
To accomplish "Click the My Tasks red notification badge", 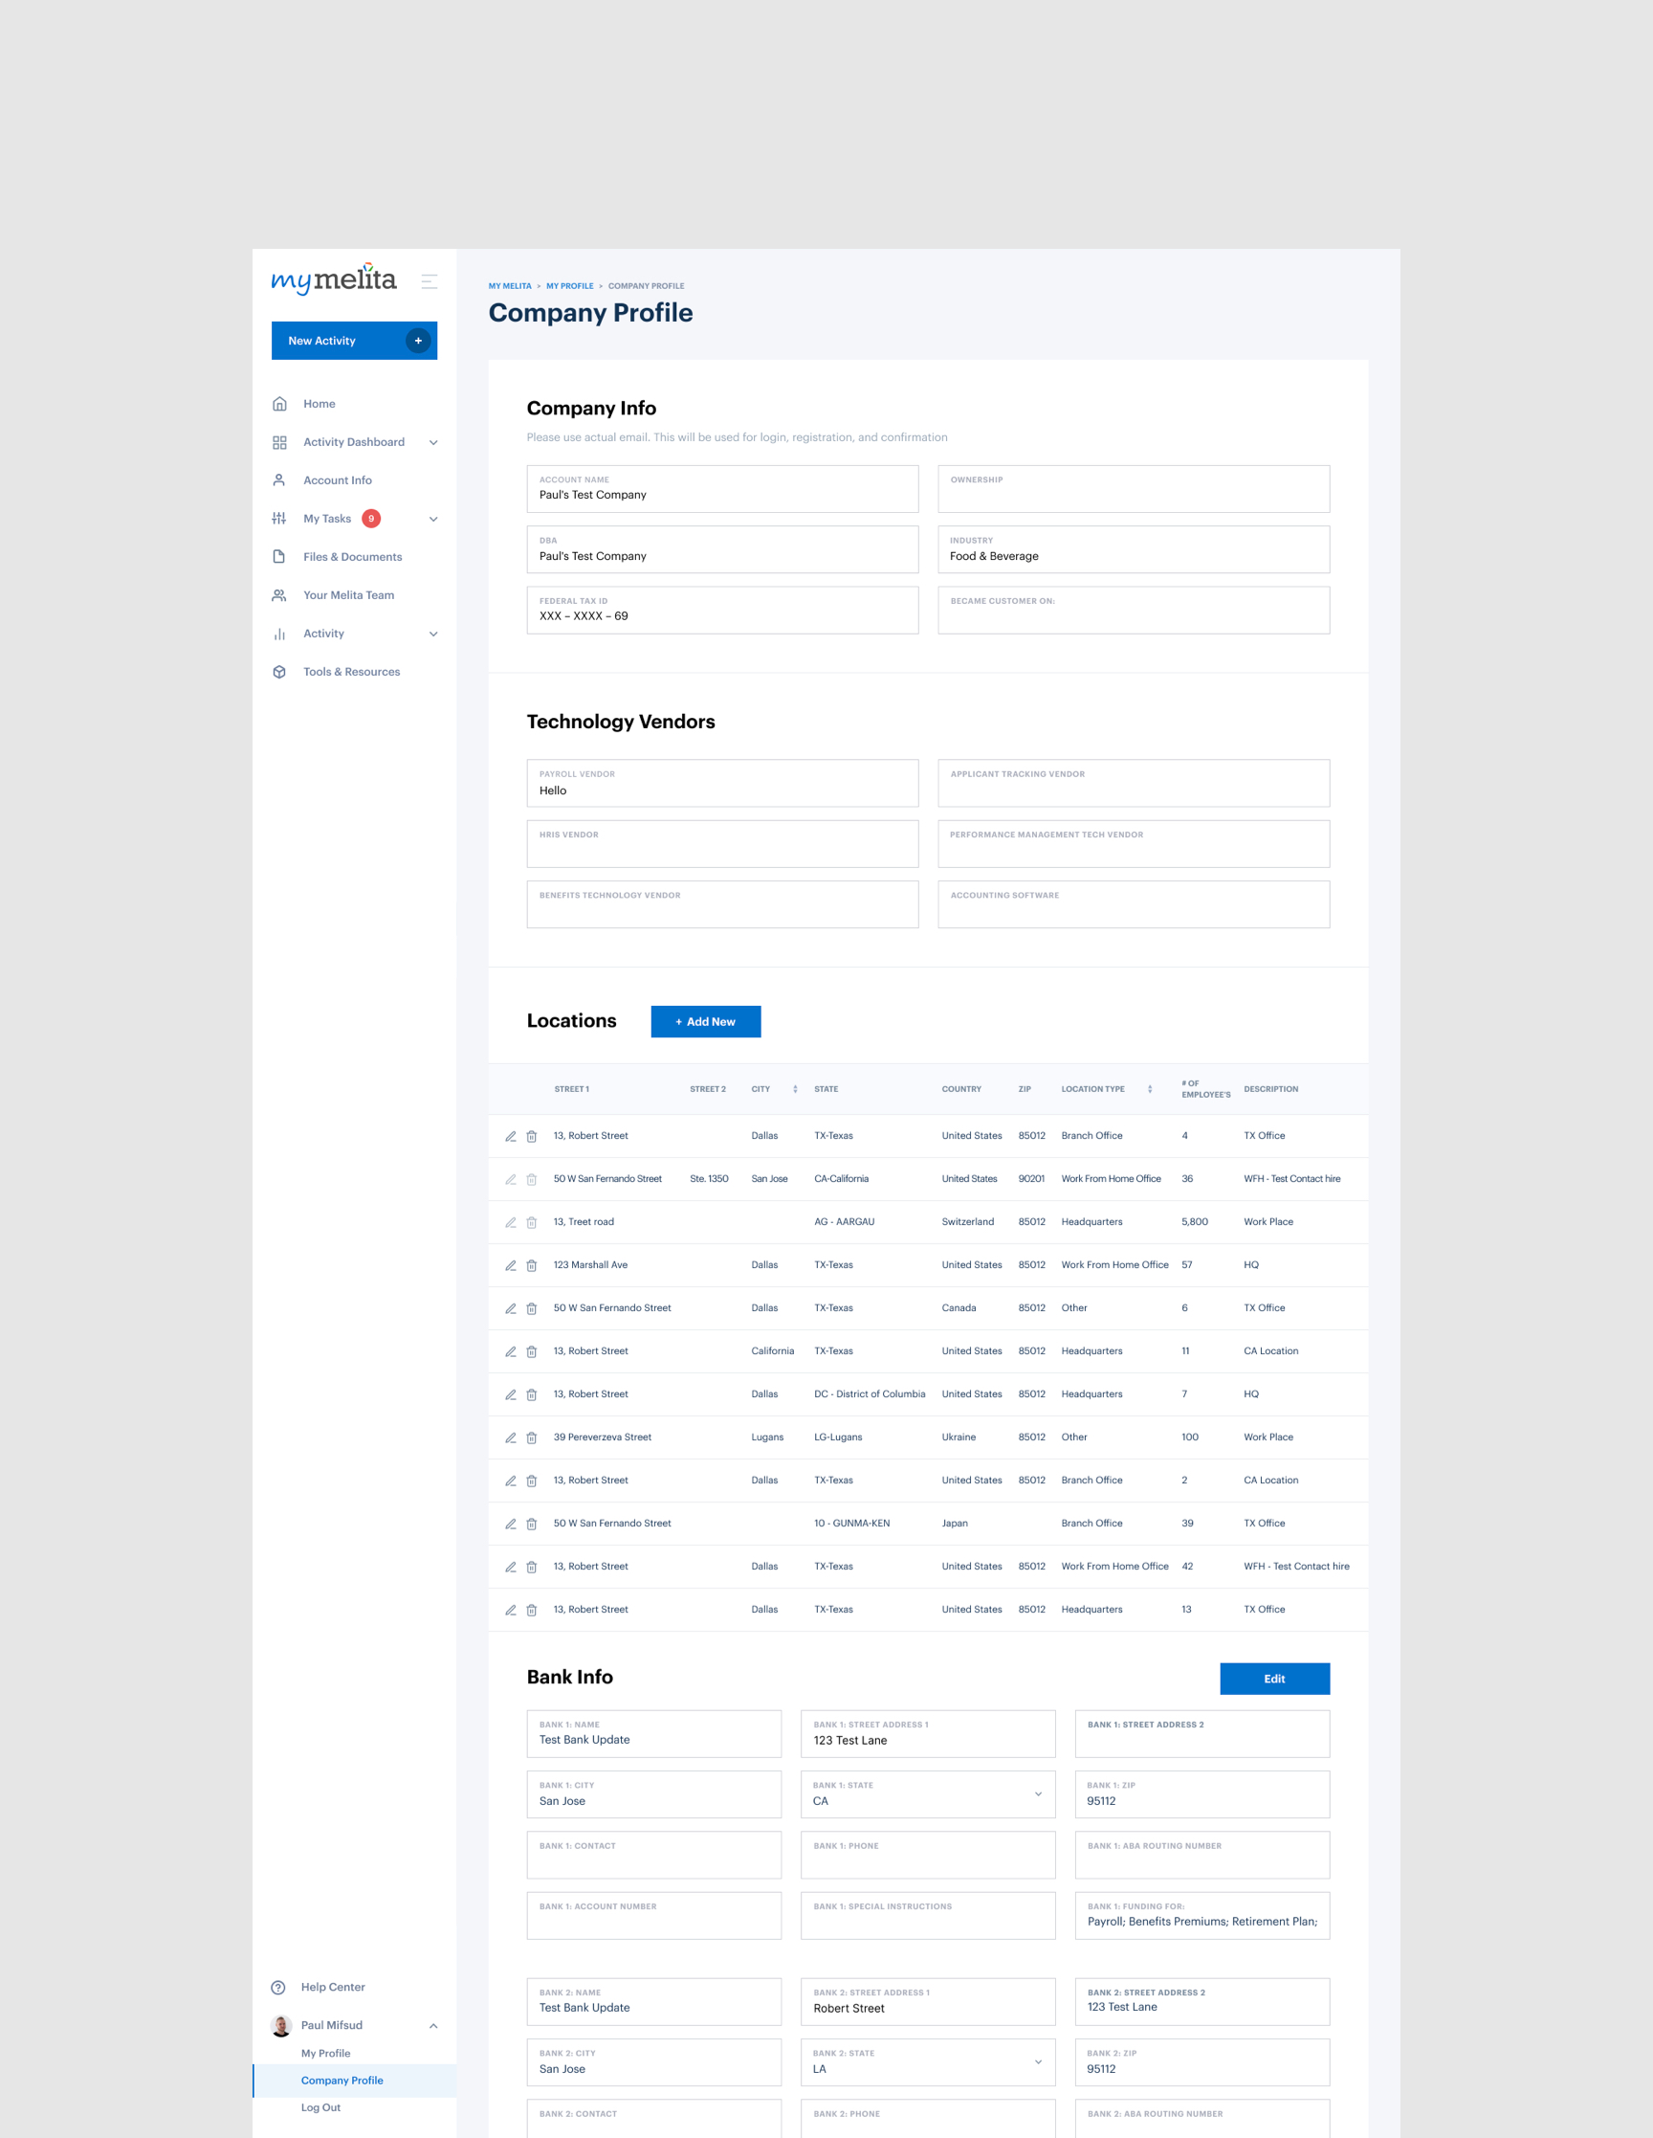I will (371, 519).
